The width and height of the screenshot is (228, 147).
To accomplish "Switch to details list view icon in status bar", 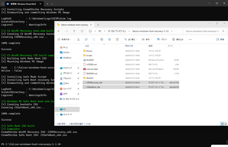I will (222, 124).
